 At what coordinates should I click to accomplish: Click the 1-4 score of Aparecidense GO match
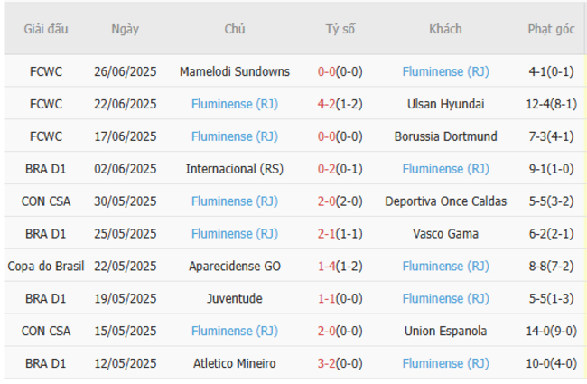tap(328, 267)
